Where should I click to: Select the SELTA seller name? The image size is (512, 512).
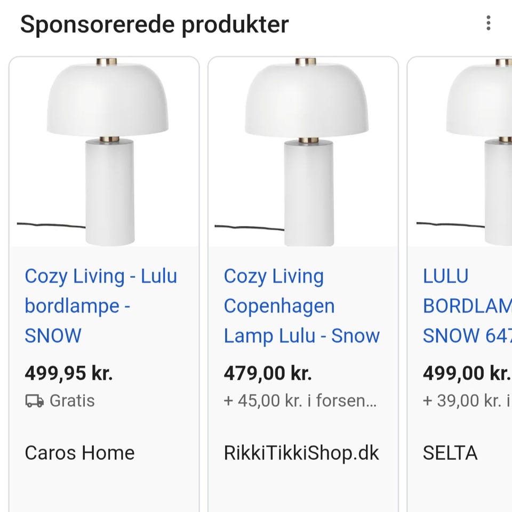pos(450,453)
